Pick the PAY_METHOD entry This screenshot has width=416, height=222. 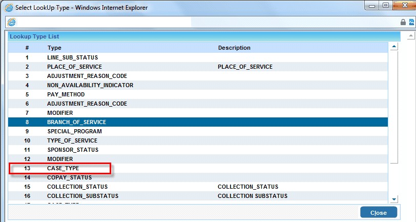coord(66,94)
